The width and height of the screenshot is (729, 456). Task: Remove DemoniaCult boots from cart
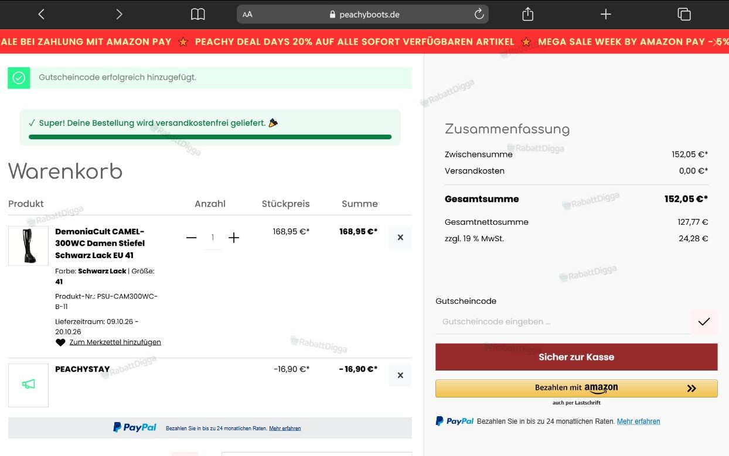pyautogui.click(x=400, y=238)
